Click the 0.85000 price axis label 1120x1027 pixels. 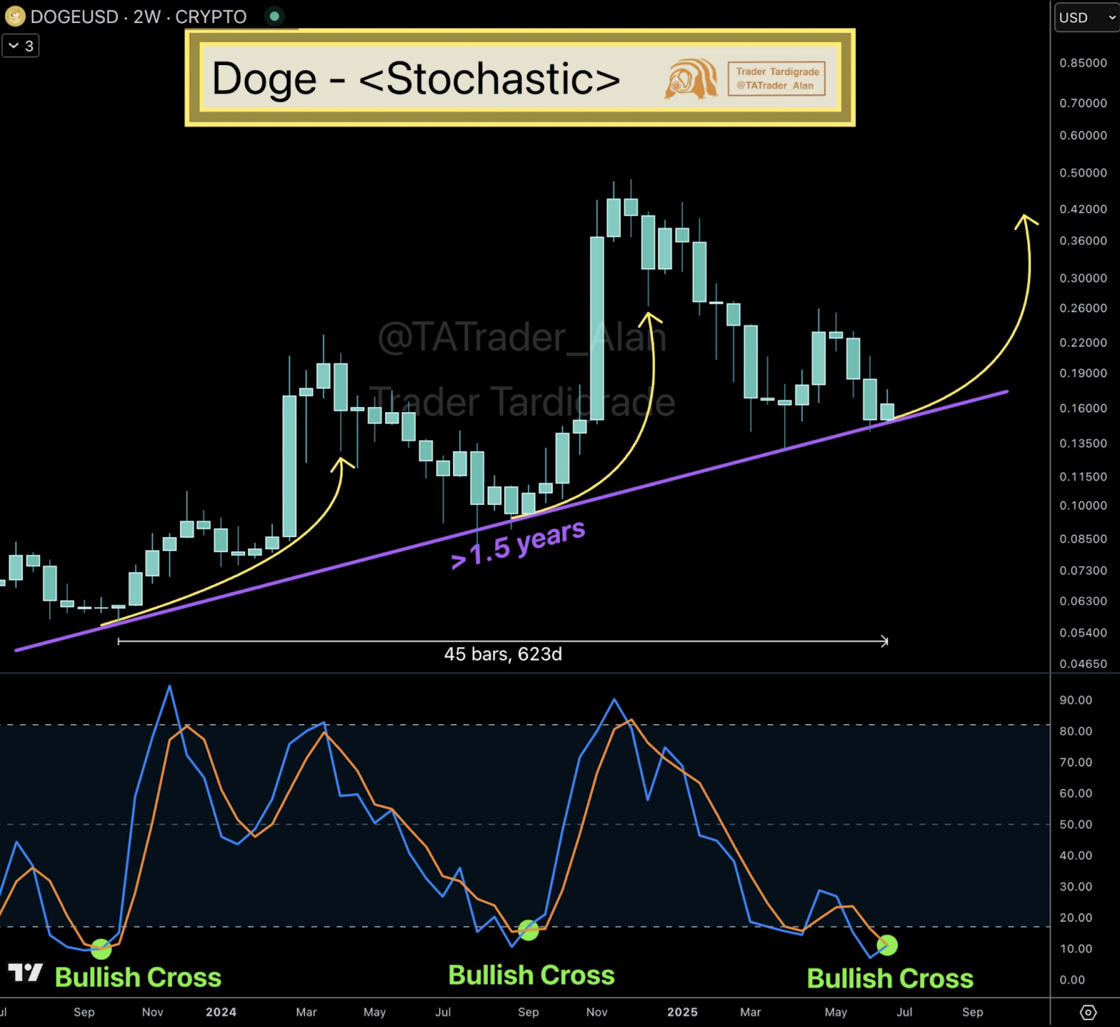tap(1083, 63)
